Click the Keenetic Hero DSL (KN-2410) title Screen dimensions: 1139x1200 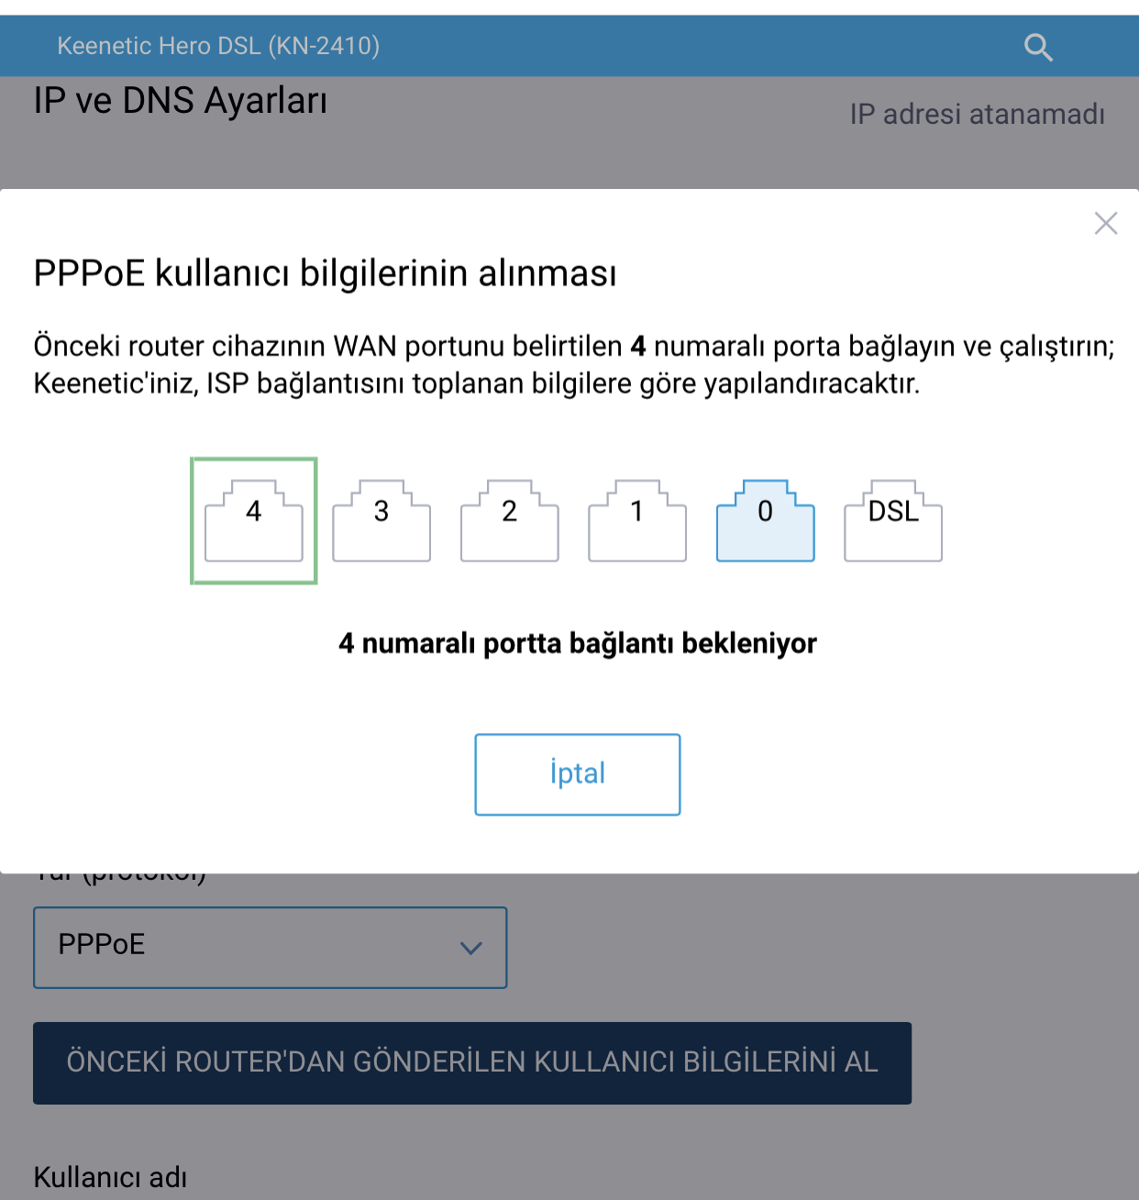(x=218, y=46)
